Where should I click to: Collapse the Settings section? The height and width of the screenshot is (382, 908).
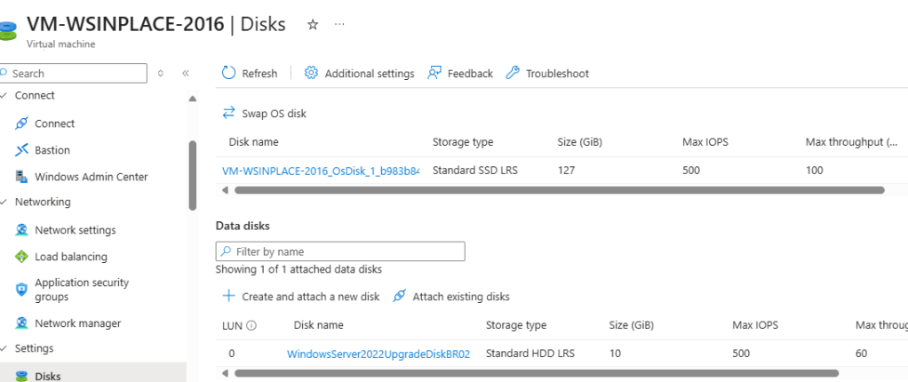coord(4,348)
